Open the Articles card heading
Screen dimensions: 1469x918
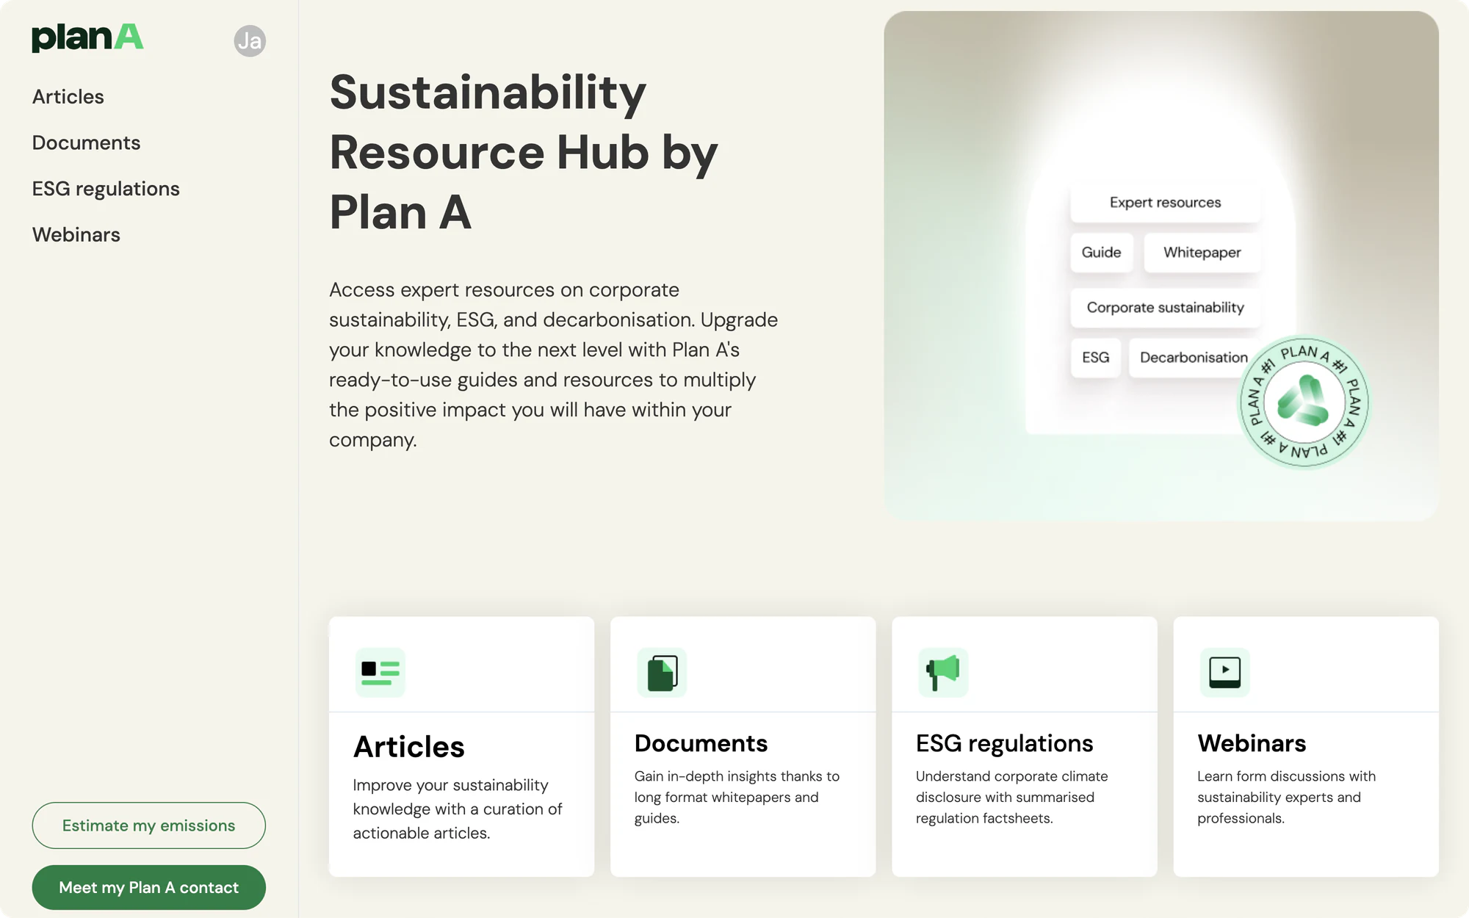408,747
